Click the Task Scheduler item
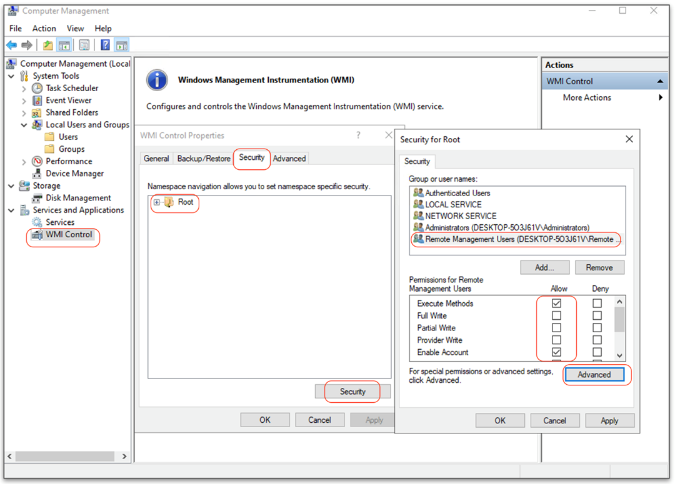The width and height of the screenshot is (675, 484). (72, 88)
